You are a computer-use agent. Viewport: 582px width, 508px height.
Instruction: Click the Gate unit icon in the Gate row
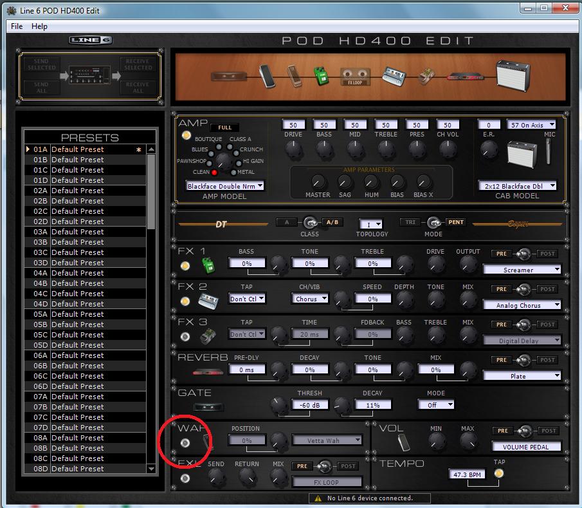point(208,408)
